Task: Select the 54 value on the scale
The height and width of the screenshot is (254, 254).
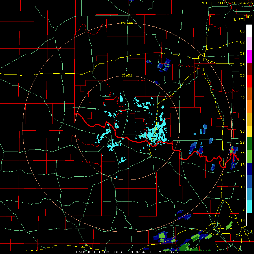Action: point(242,64)
